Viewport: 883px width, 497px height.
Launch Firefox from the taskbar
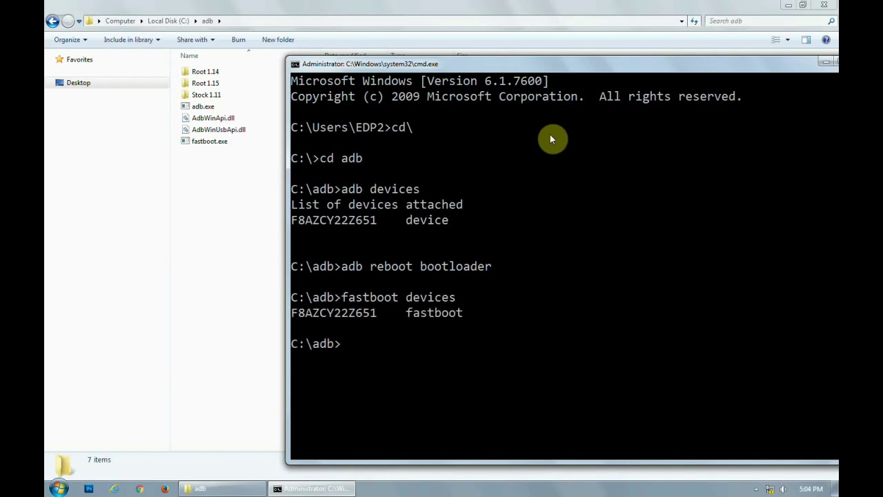pyautogui.click(x=165, y=489)
